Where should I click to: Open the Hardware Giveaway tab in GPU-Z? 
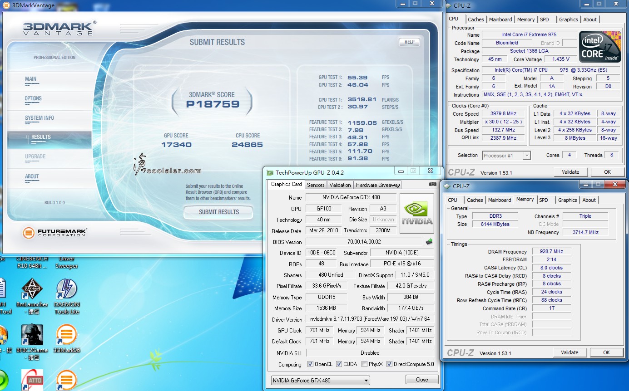tap(378, 185)
